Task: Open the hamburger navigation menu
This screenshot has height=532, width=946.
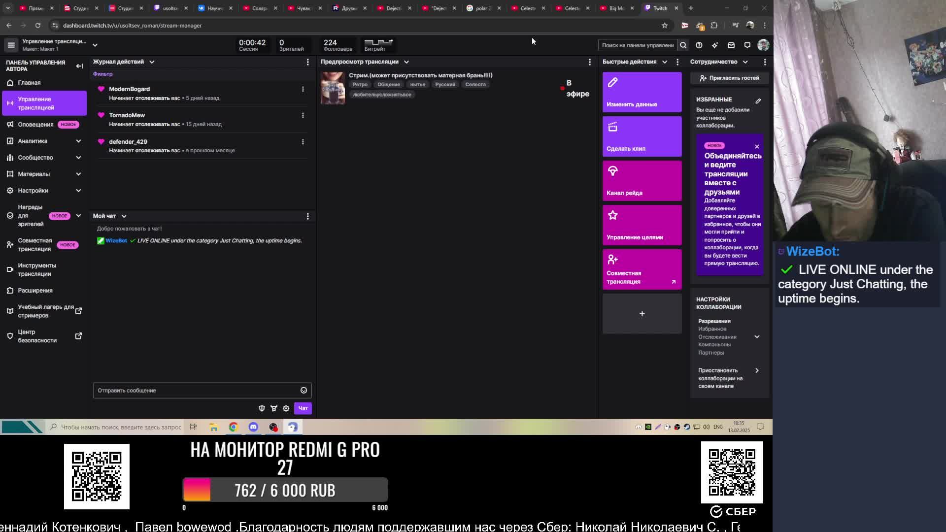Action: click(x=11, y=45)
